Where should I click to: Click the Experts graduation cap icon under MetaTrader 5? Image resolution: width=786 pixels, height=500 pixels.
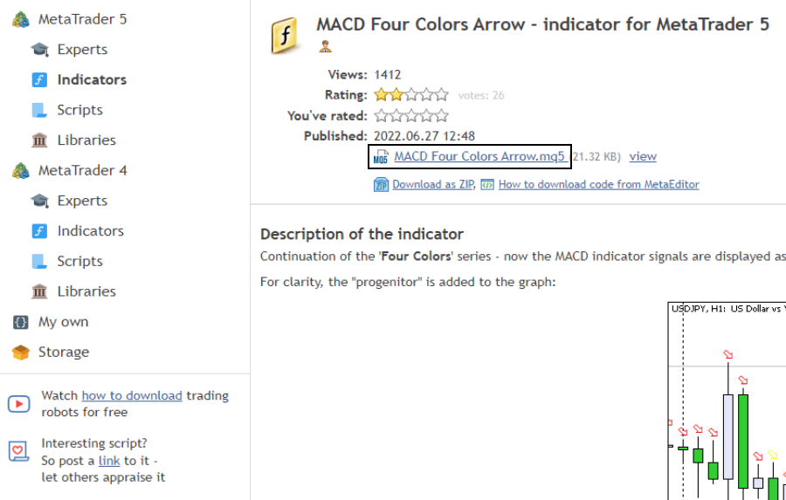click(39, 50)
